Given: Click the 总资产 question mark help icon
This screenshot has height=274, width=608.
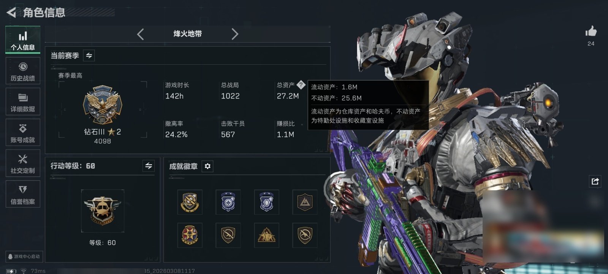Looking at the screenshot, I should tap(301, 85).
